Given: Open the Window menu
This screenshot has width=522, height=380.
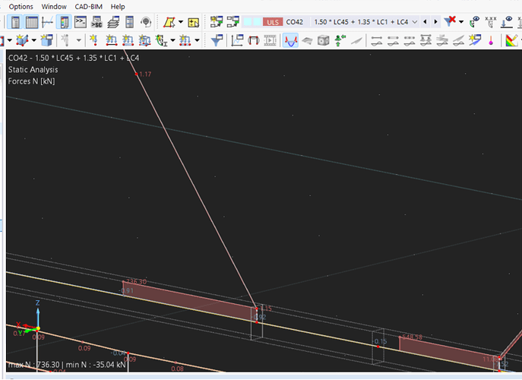Looking at the screenshot, I should 54,7.
